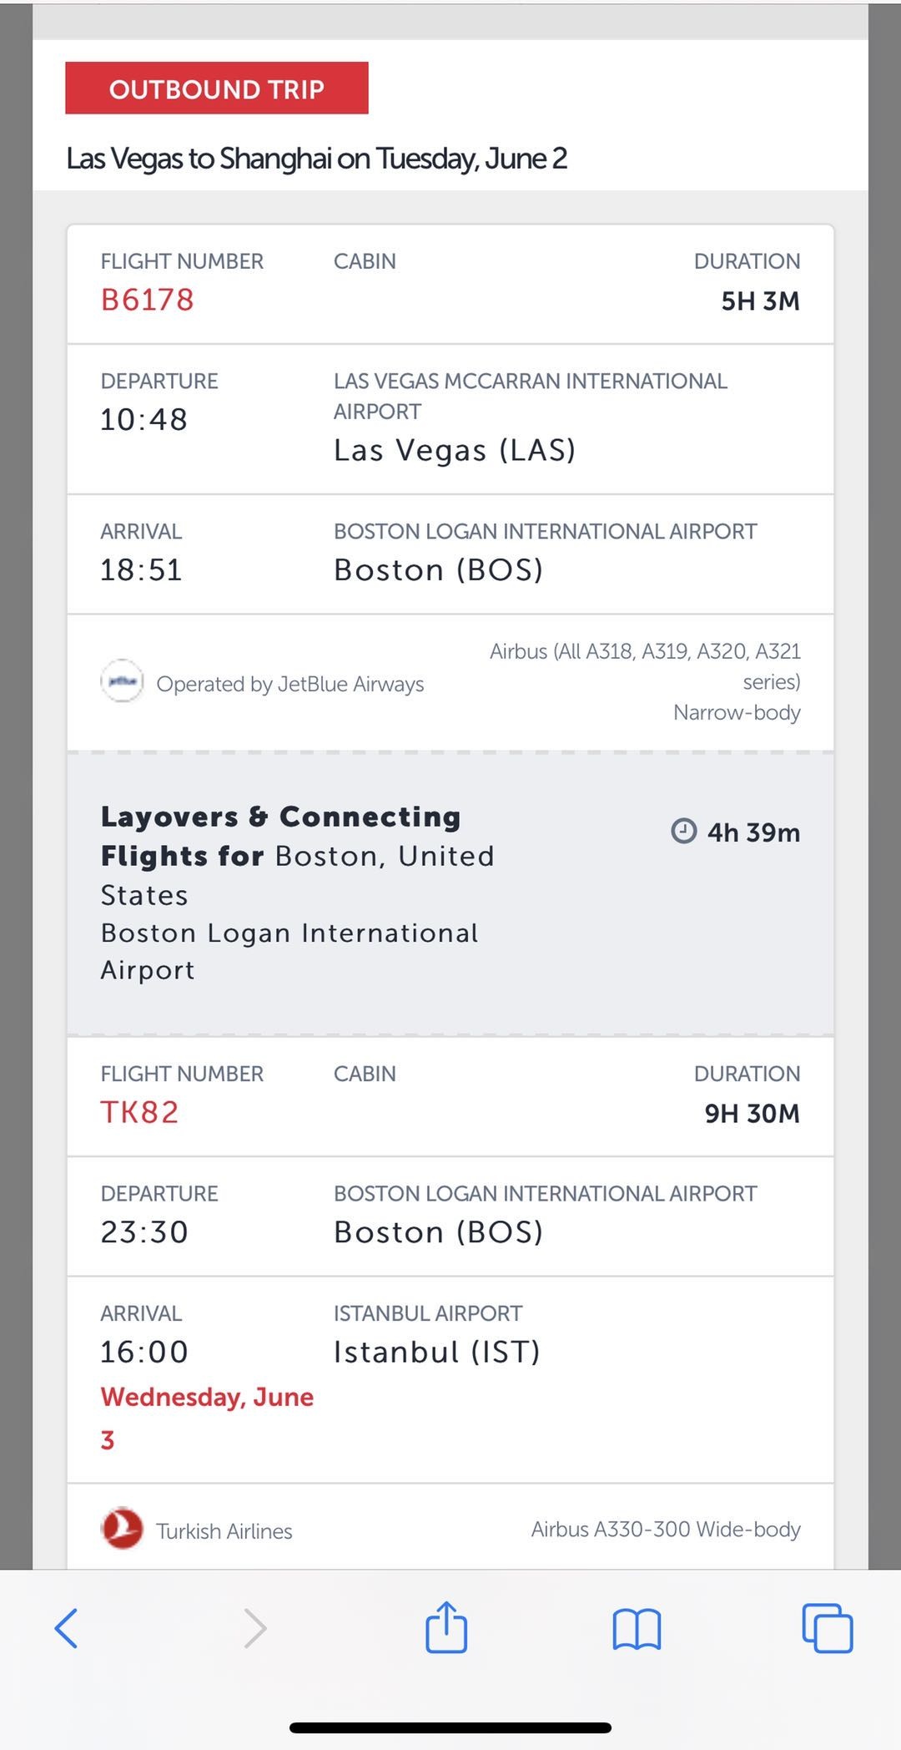
Task: Tap the Safari back arrow
Action: pos(67,1628)
